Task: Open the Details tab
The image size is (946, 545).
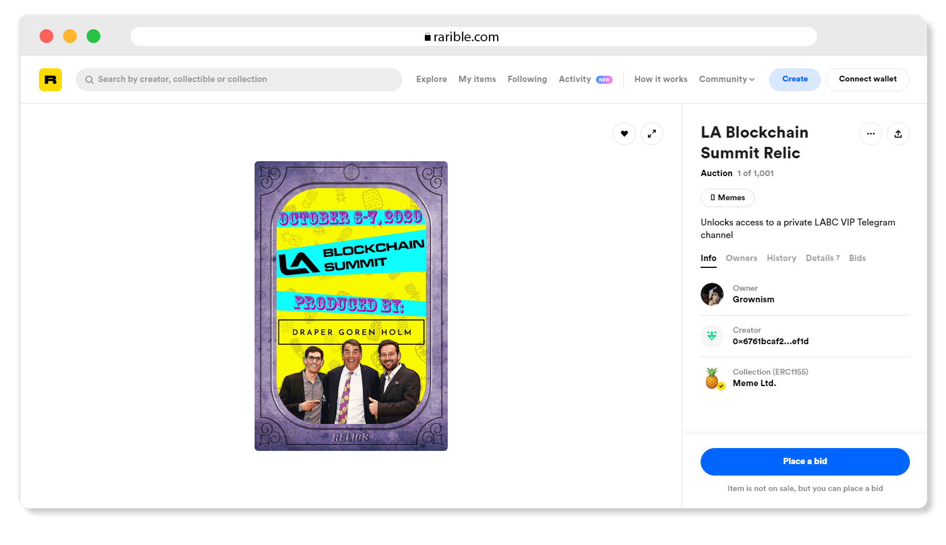Action: click(823, 258)
